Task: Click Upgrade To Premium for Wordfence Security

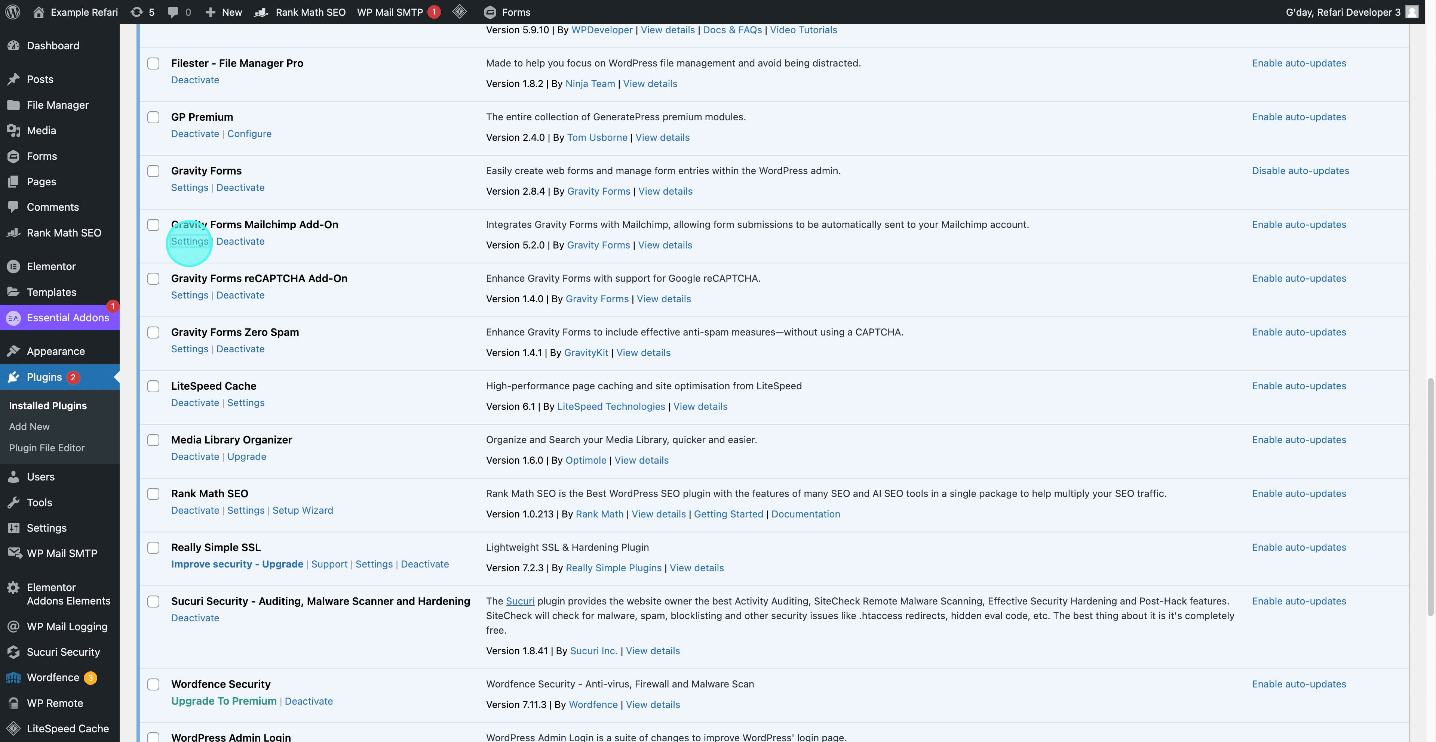Action: pyautogui.click(x=224, y=701)
